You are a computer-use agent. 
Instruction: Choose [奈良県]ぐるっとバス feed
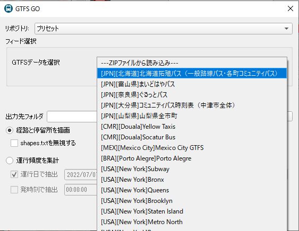[x=192, y=94]
